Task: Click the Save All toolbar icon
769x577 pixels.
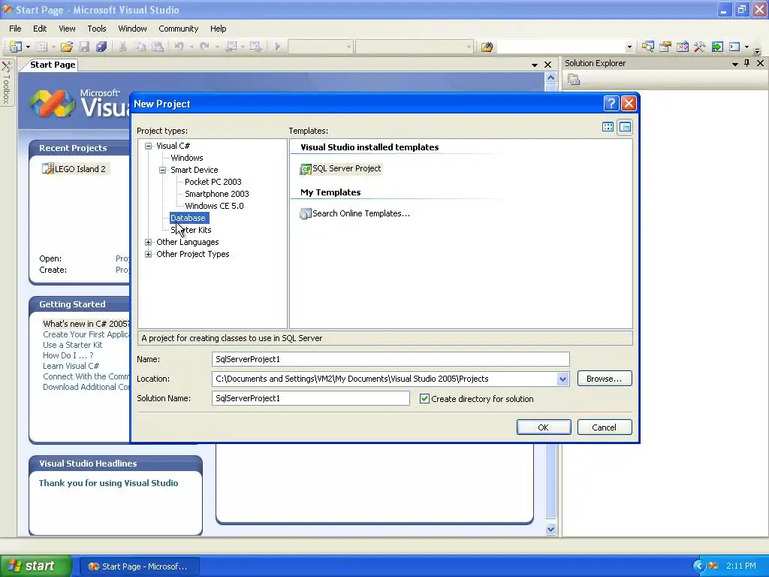Action: point(101,47)
